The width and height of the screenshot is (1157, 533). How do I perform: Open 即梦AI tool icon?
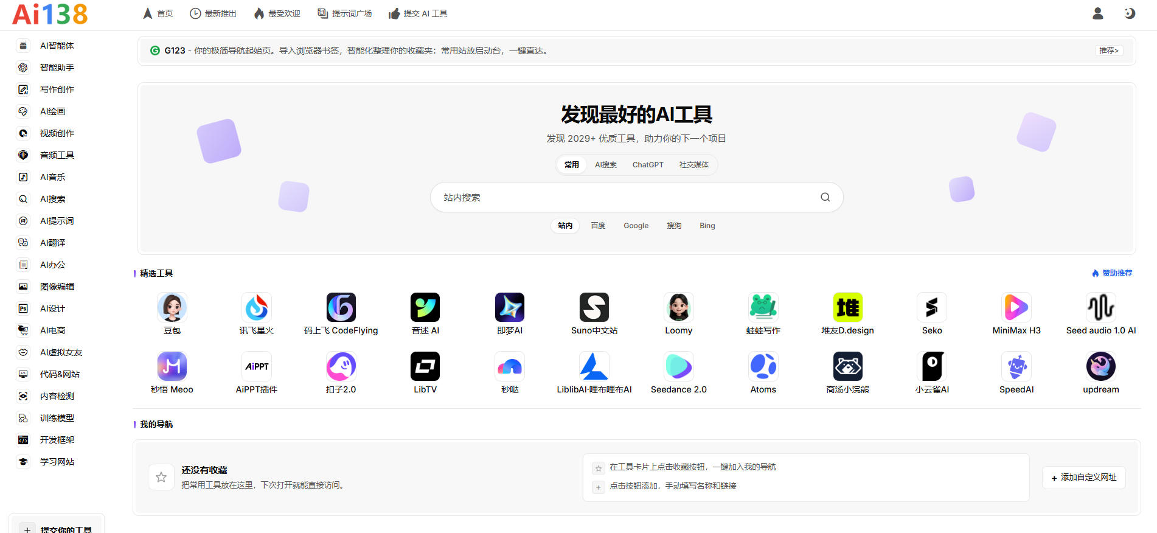pyautogui.click(x=510, y=307)
